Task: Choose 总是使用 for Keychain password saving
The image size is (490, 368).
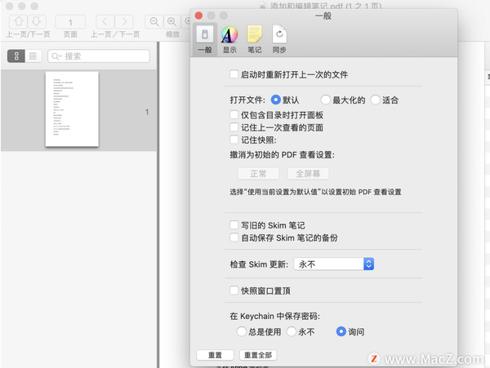Action: coord(241,332)
